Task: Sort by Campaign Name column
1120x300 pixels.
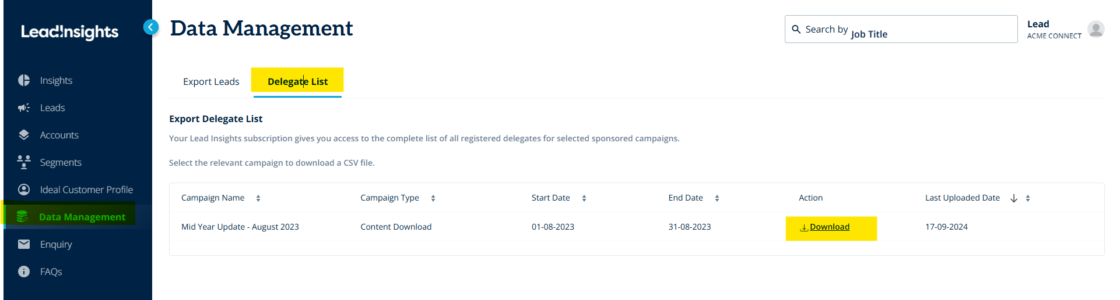Action: coord(258,198)
